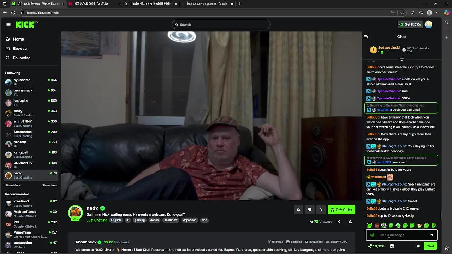
Task: Click the user profile avatar in Kick header
Action: [x=428, y=24]
